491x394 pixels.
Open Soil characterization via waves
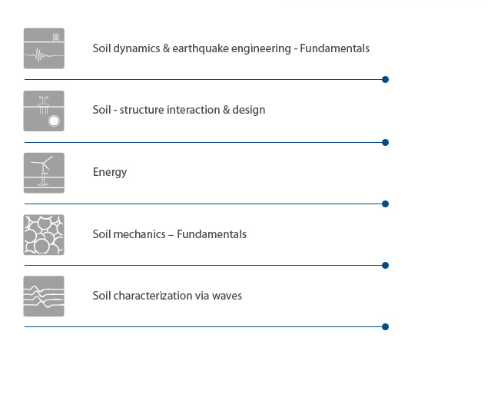[168, 296]
